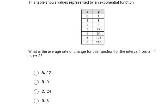Viewport: 164px width, 111px height.
Task: Click the x value 6 cell
Action: click(x=87, y=42)
